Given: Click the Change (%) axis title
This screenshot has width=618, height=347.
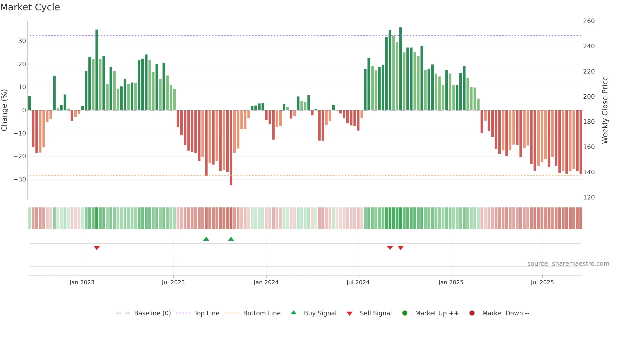Looking at the screenshot, I should [4, 110].
